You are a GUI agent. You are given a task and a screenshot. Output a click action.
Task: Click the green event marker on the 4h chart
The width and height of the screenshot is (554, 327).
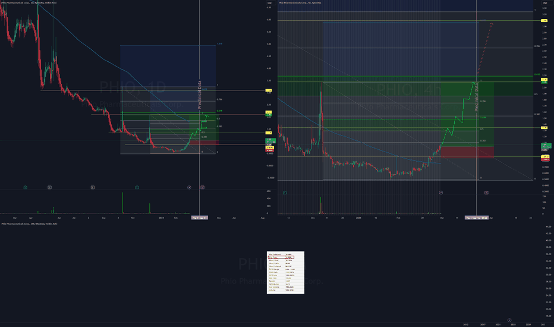pos(285,193)
